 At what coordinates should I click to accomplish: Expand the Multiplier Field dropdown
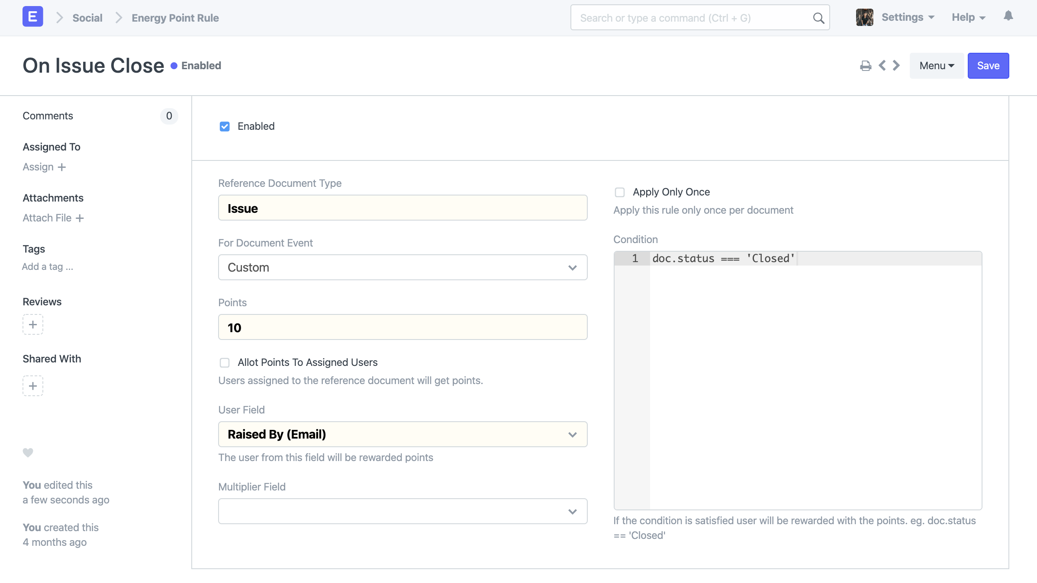(x=403, y=511)
